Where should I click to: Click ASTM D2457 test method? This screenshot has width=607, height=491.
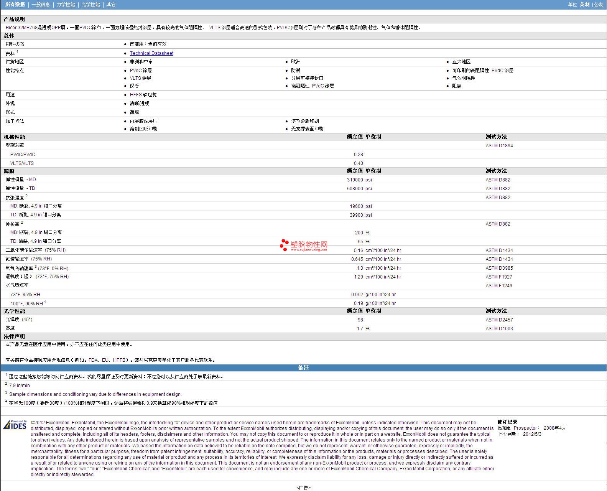click(499, 320)
